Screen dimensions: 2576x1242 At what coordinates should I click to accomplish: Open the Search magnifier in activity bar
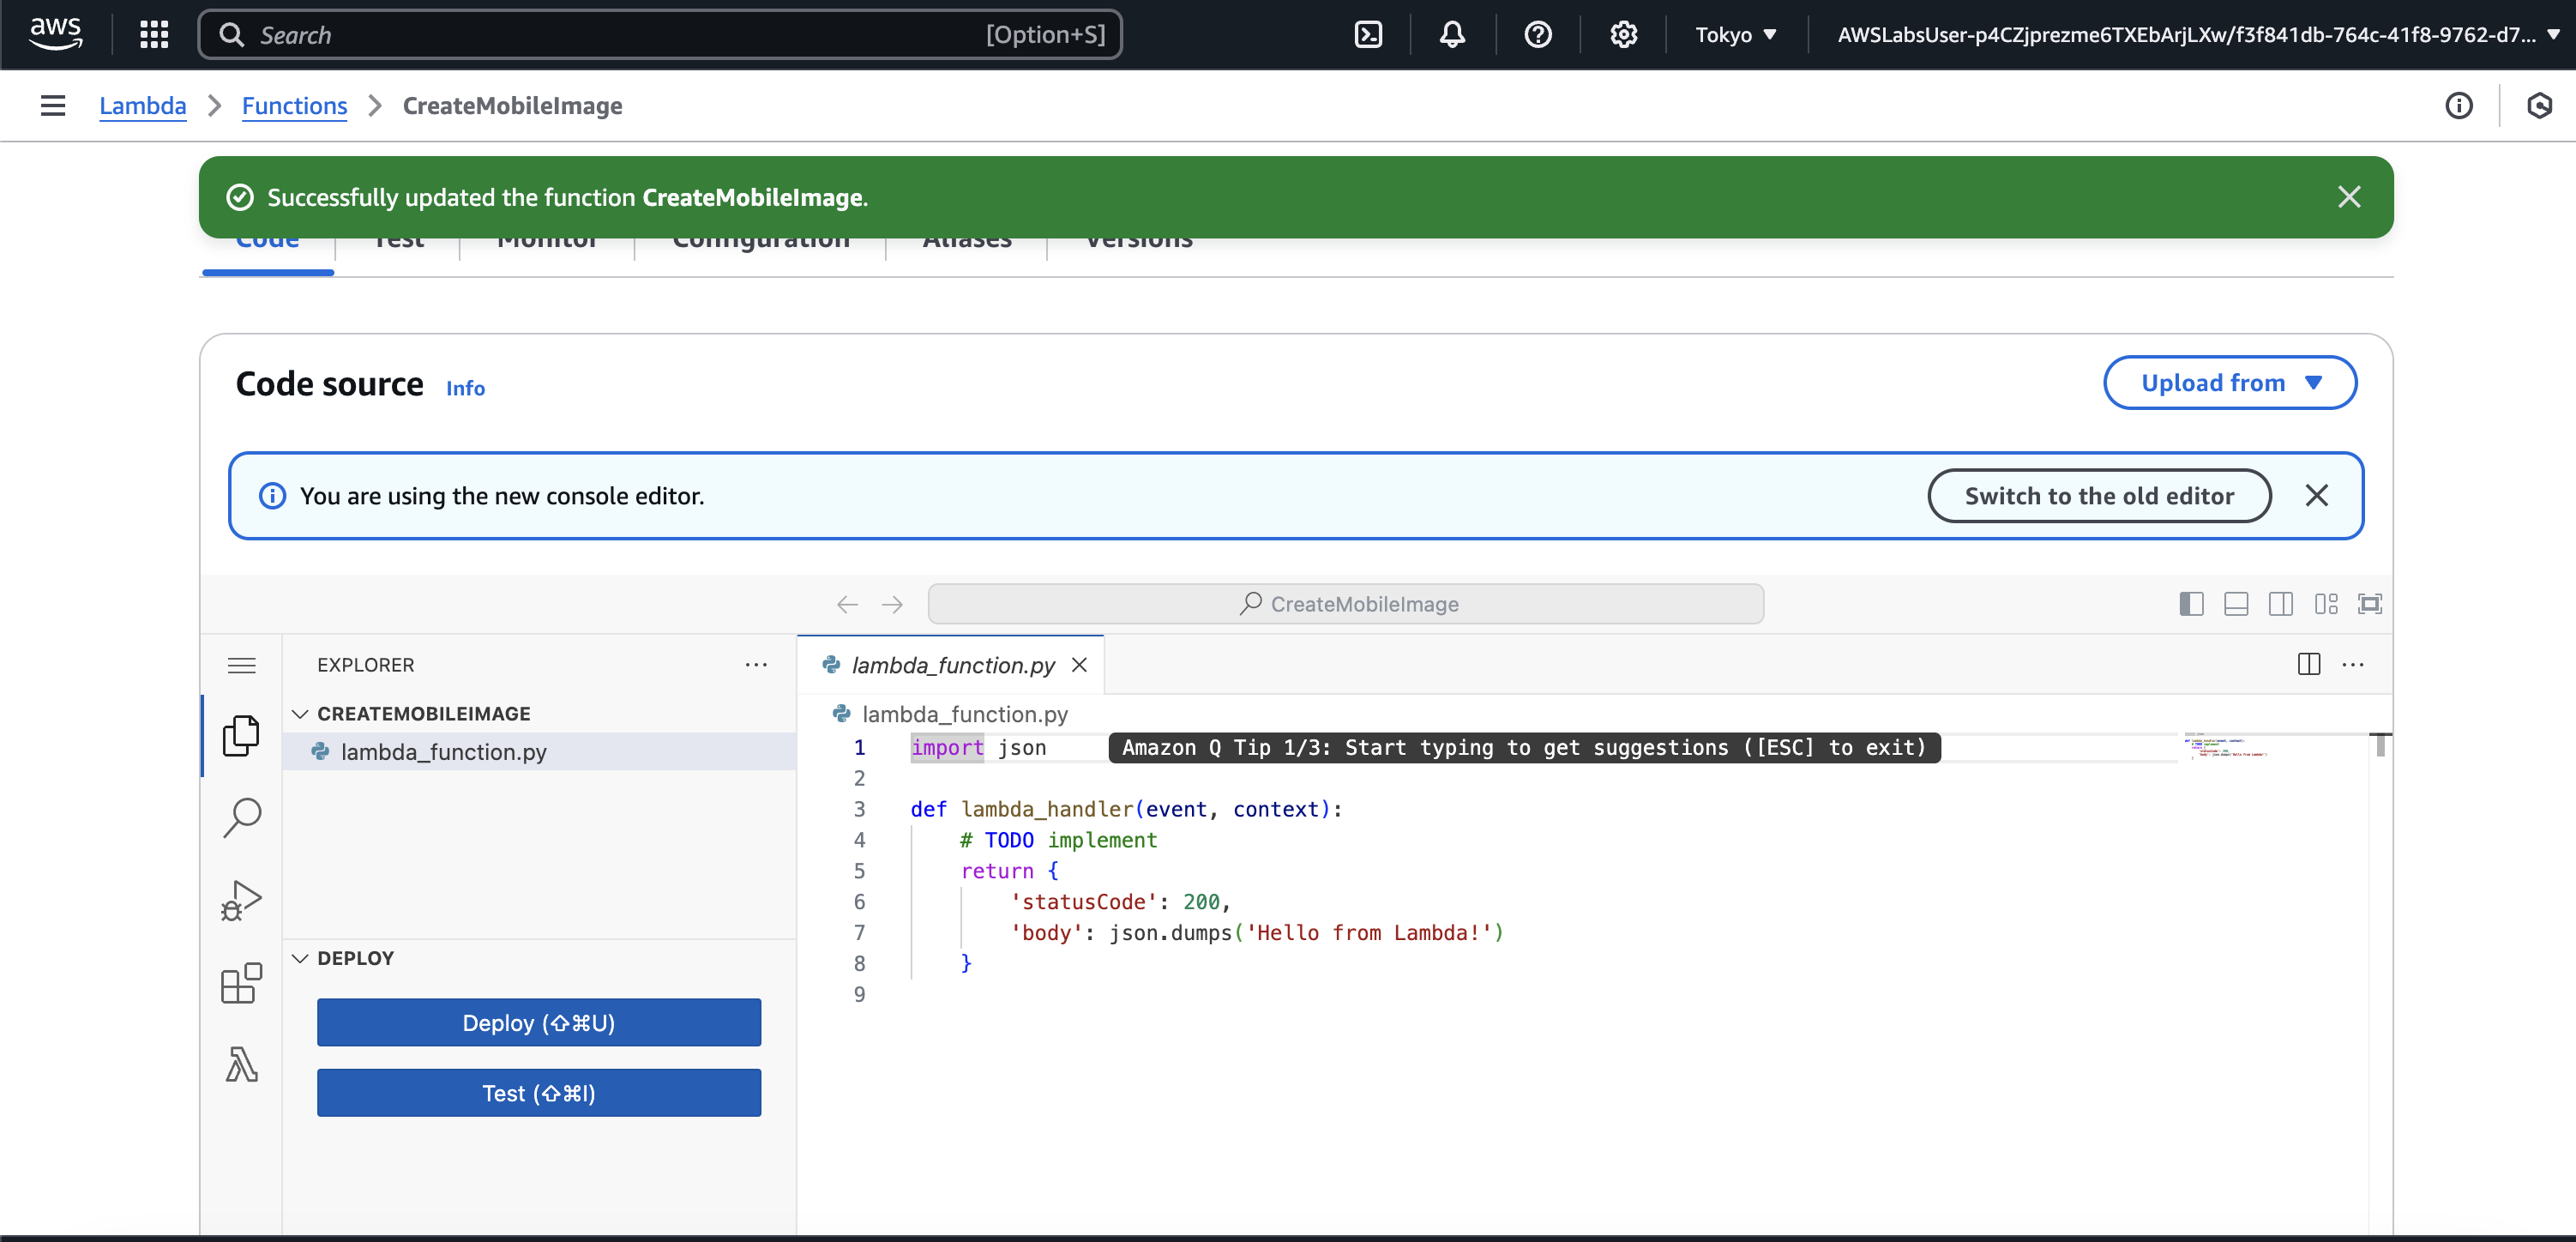pyautogui.click(x=241, y=817)
